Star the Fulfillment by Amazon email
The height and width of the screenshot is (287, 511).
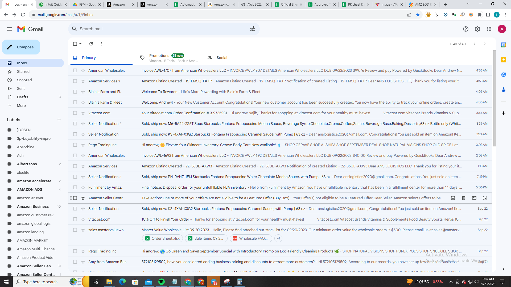point(83,187)
